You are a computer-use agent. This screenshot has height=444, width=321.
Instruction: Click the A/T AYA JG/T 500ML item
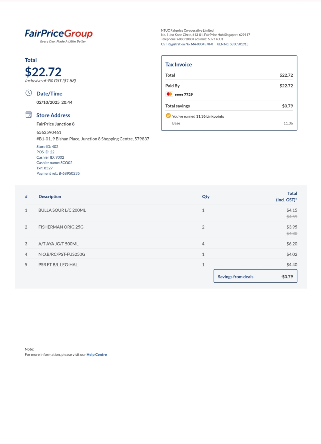(x=59, y=244)
